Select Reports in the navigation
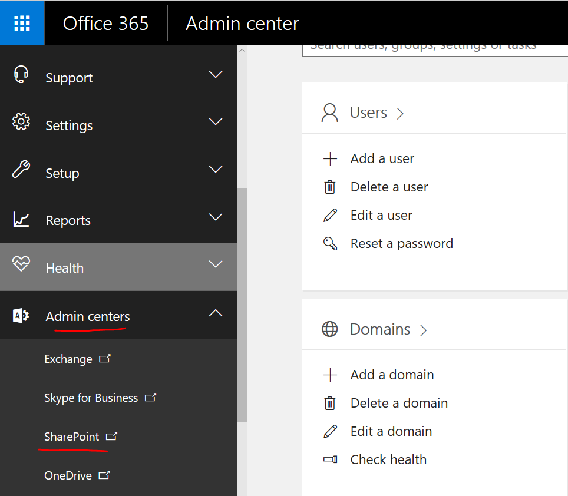568x496 pixels. click(x=118, y=217)
